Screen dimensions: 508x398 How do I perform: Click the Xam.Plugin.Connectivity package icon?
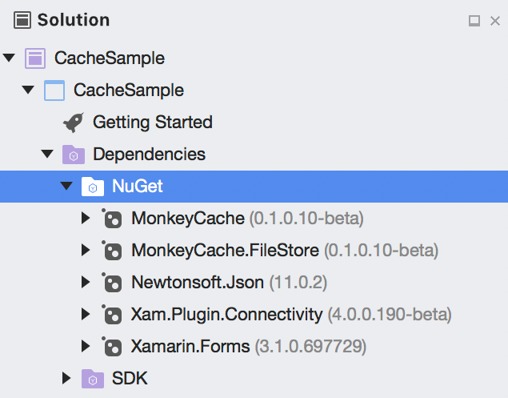[x=112, y=315]
